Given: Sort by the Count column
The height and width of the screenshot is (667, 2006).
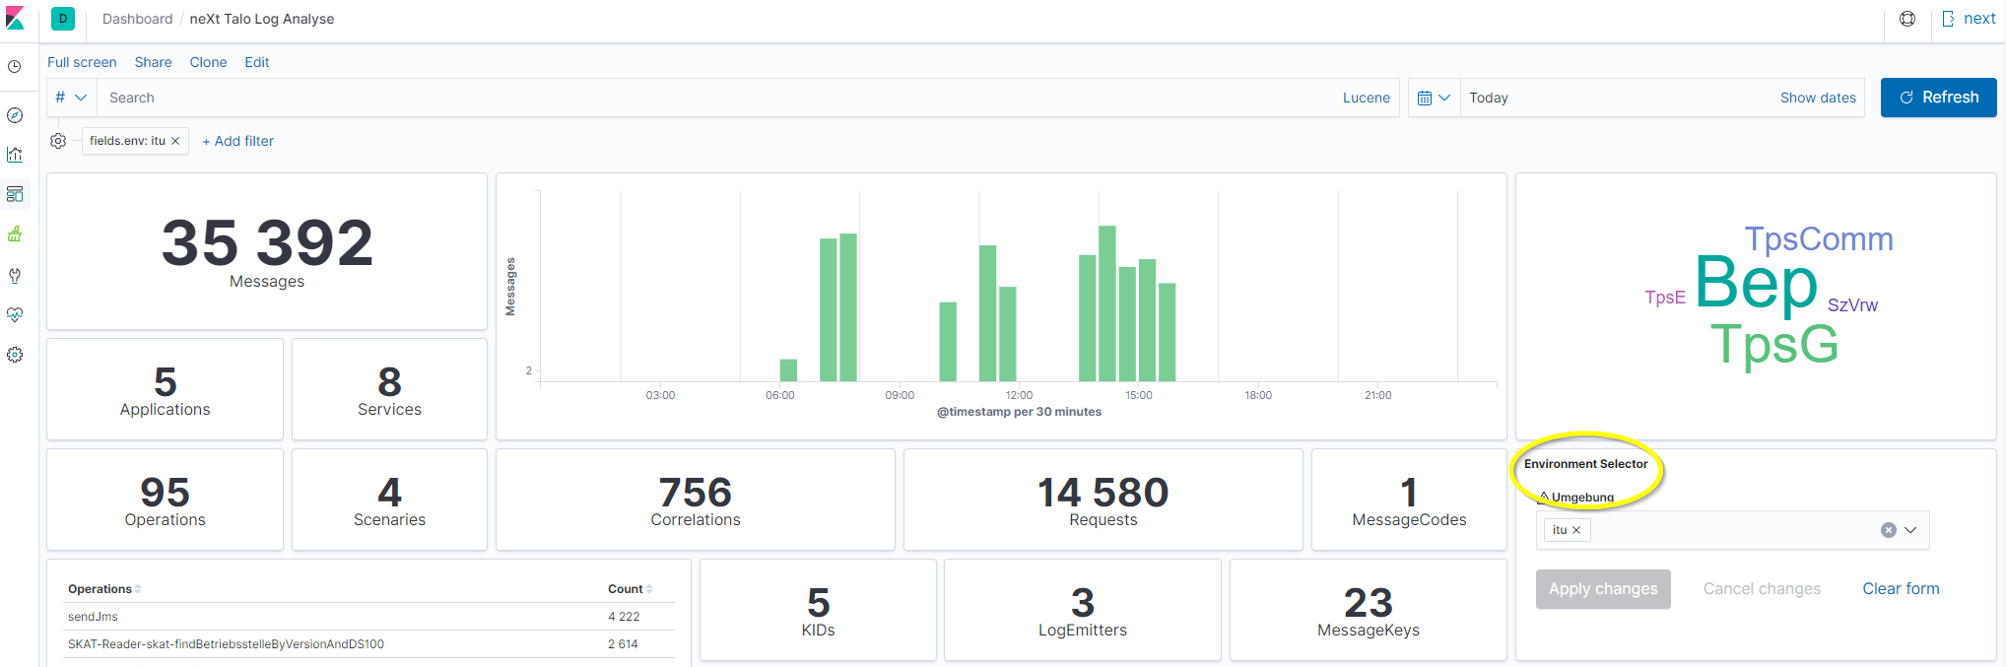Looking at the screenshot, I should pos(631,589).
